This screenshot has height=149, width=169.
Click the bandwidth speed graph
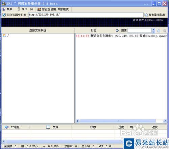click(x=84, y=22)
